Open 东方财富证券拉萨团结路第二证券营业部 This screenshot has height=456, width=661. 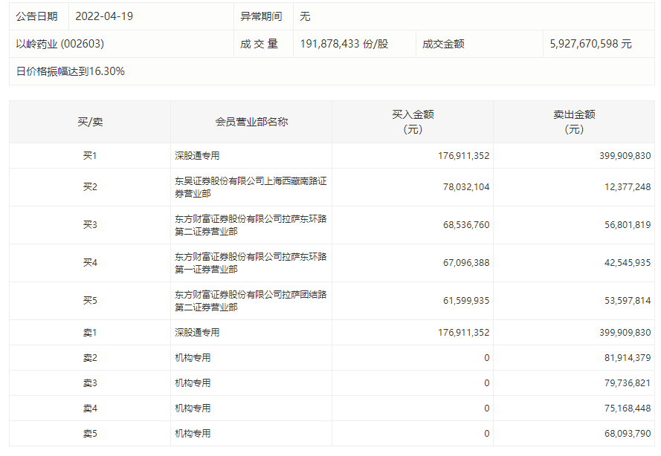pyautogui.click(x=251, y=301)
